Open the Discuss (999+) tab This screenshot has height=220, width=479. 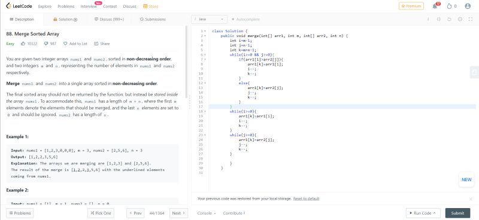click(x=109, y=19)
